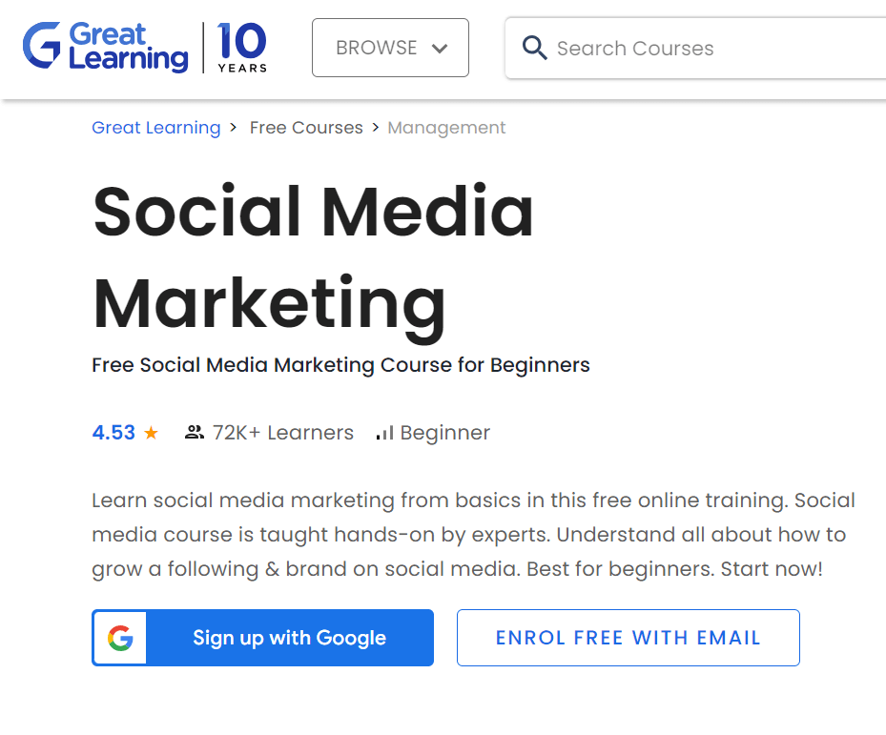Screen dimensions: 886x735
Task: Click the Great Learning wordmark text
Action: pyautogui.click(x=128, y=48)
